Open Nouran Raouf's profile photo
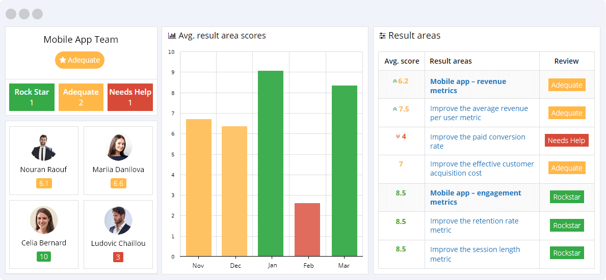The height and width of the screenshot is (280, 606). [43, 148]
